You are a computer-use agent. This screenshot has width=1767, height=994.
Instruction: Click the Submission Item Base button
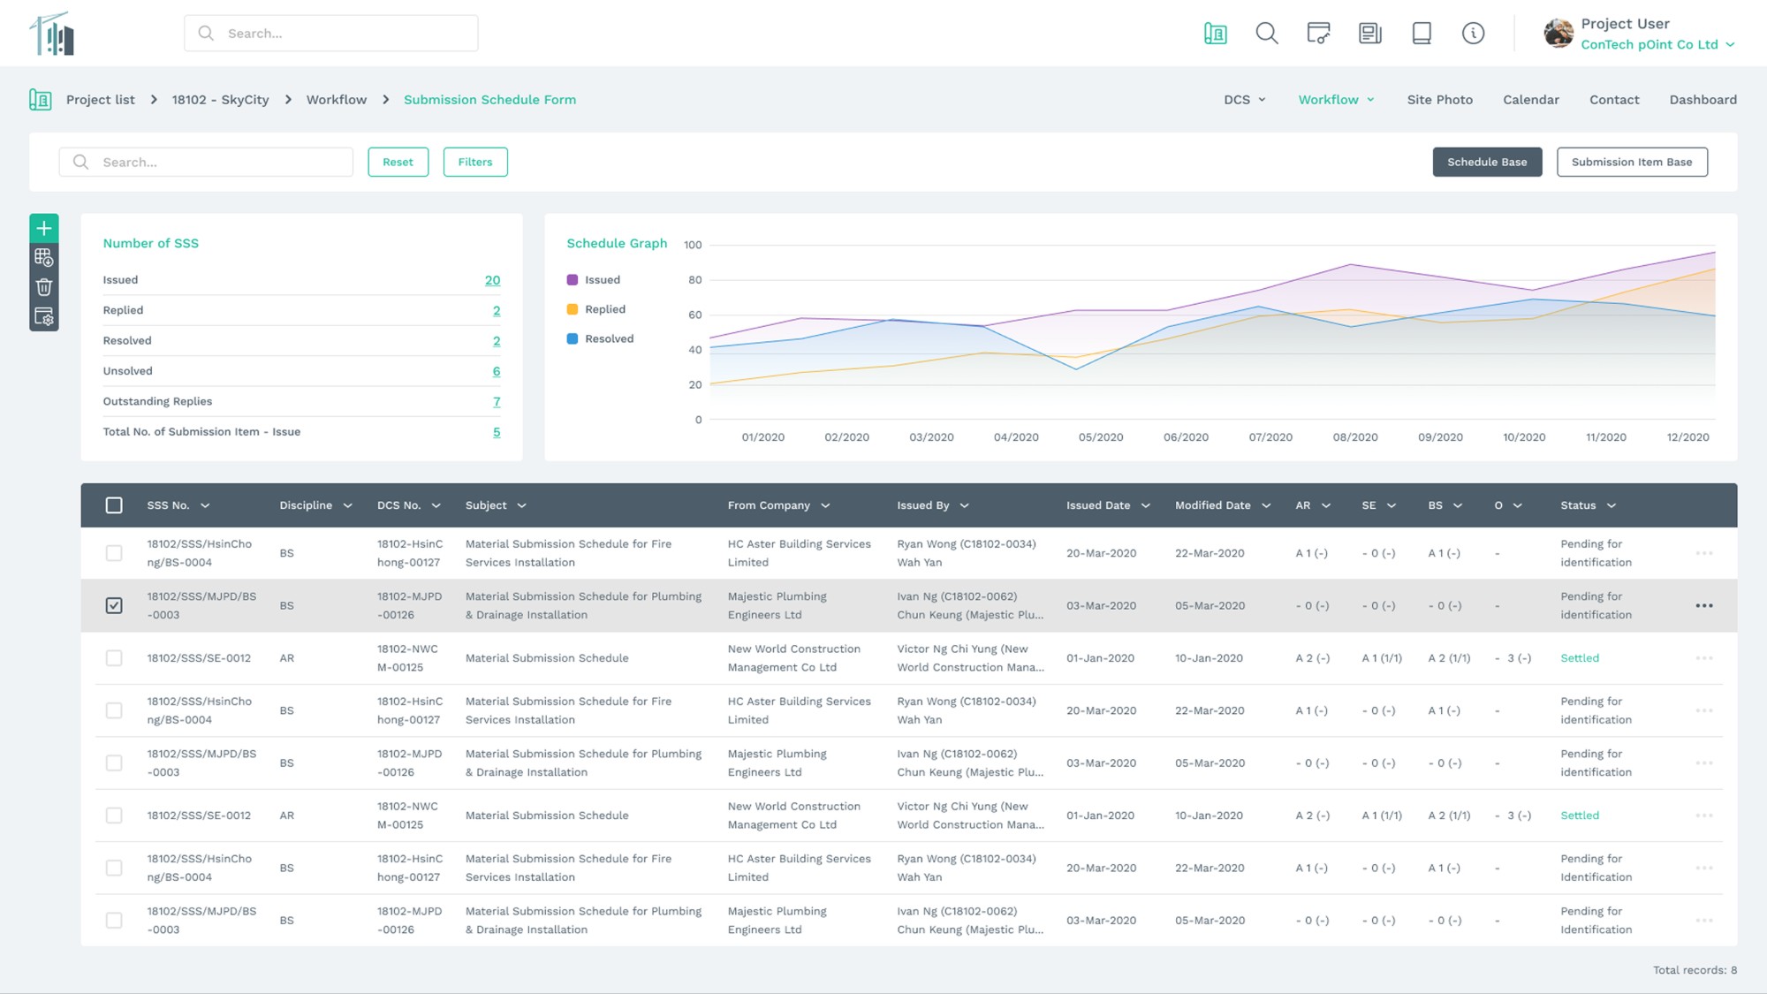1632,162
